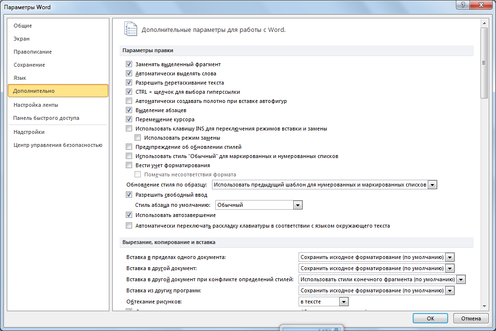
Task: Open the Экран category
Action: (x=58, y=39)
